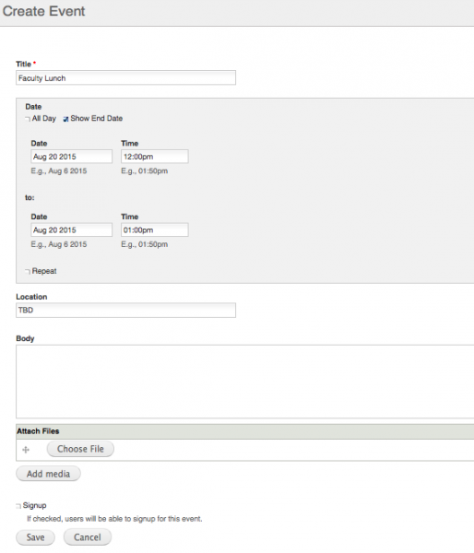
Task: Click the end Time field 01:00pm
Action: click(x=155, y=229)
